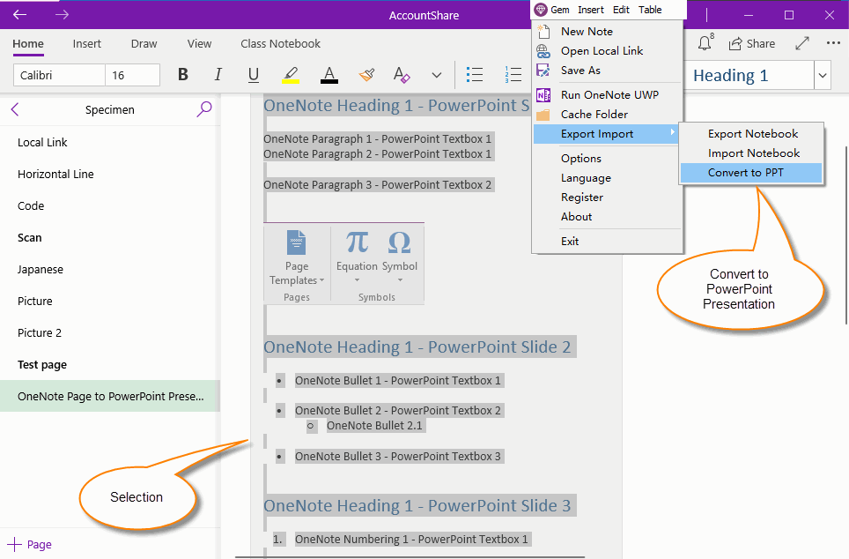Expand the Export Import submenu

(607, 134)
